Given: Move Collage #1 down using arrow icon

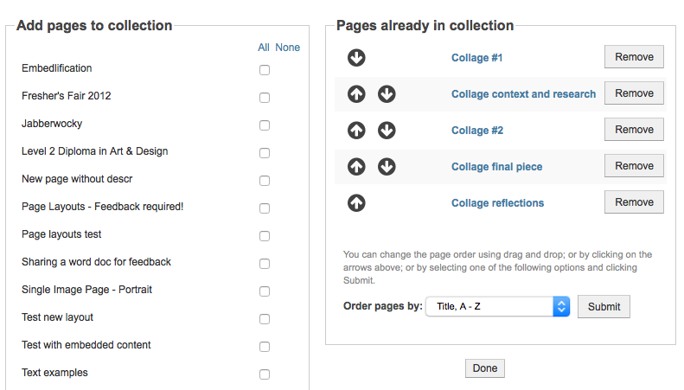Looking at the screenshot, I should coord(356,58).
